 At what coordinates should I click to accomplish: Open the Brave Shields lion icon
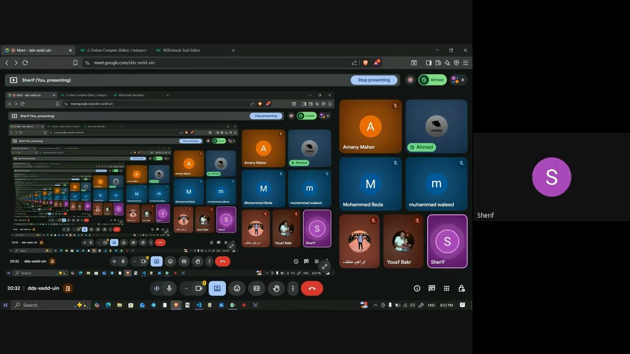[x=365, y=63]
